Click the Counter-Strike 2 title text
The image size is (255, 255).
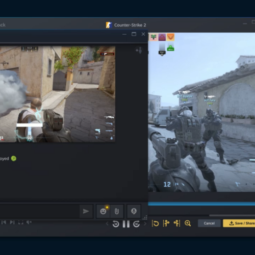130,25
